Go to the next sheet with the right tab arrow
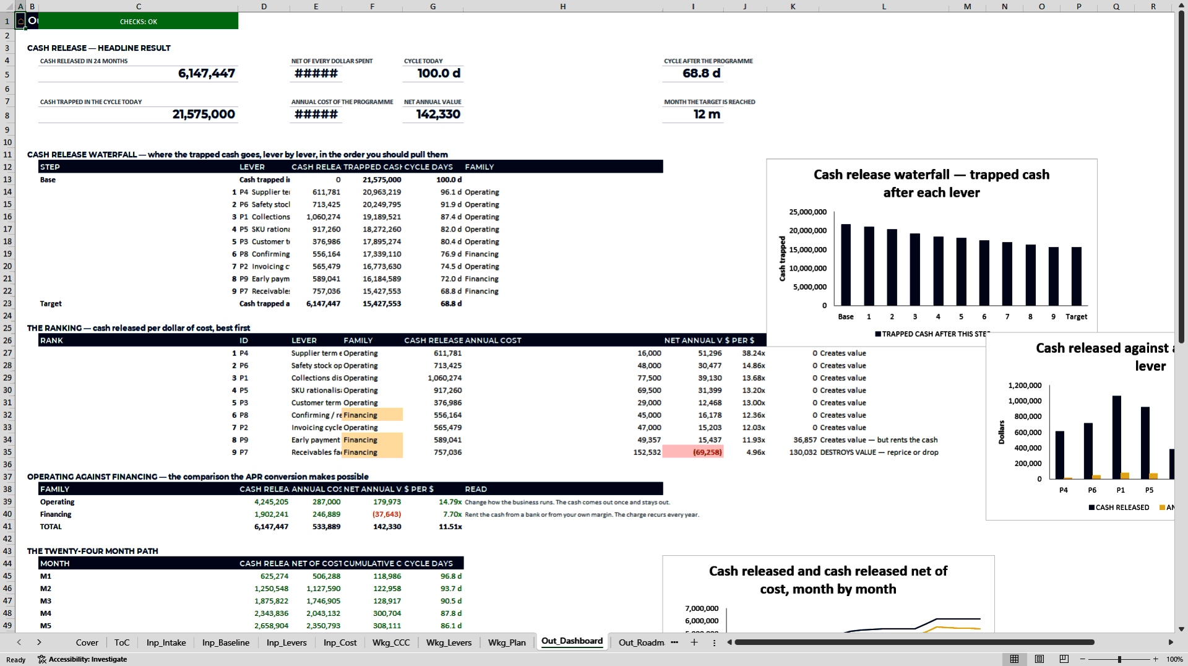Viewport: 1188px width, 666px height. [39, 642]
